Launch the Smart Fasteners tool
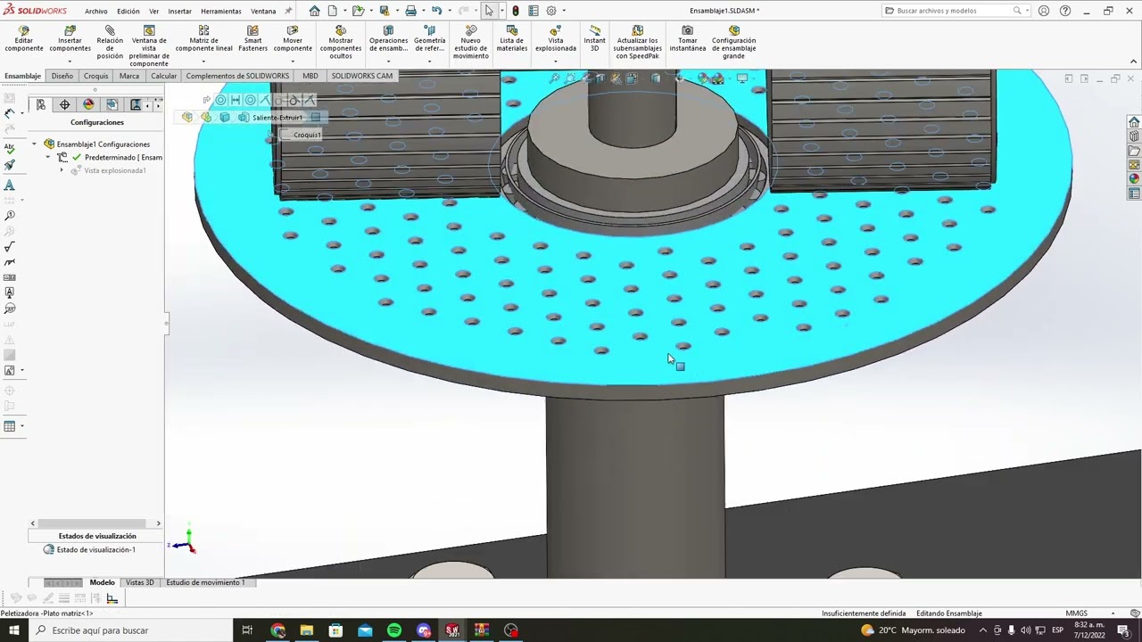The image size is (1142, 642). click(x=252, y=39)
